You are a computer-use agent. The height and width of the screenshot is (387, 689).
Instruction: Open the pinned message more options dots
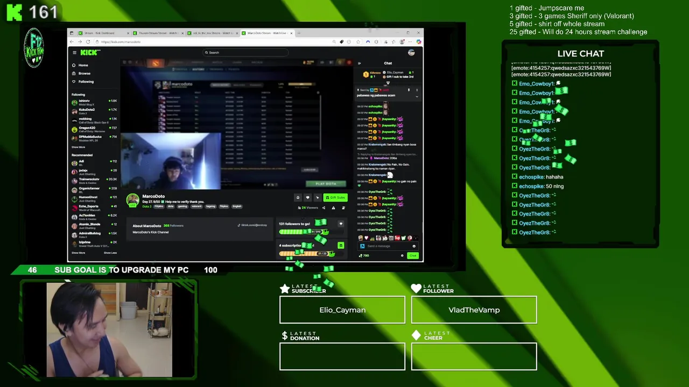point(417,90)
